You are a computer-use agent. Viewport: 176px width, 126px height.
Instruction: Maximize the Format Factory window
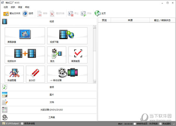[x=167, y=3]
